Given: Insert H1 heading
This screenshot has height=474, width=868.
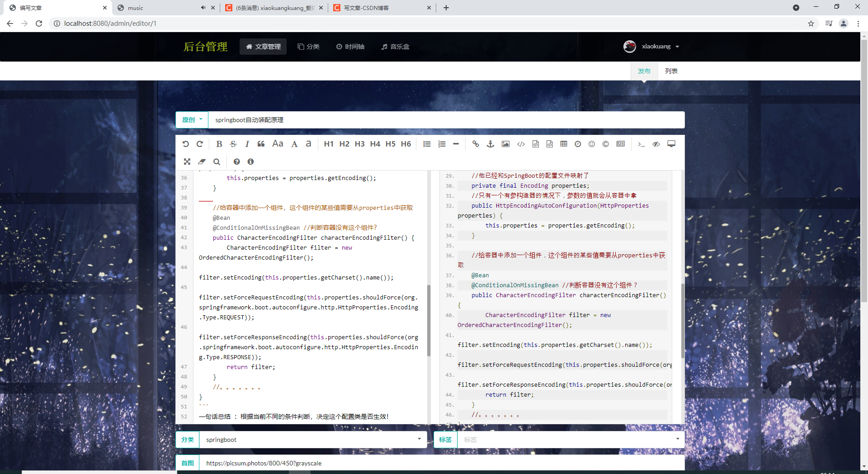Looking at the screenshot, I should [x=329, y=144].
